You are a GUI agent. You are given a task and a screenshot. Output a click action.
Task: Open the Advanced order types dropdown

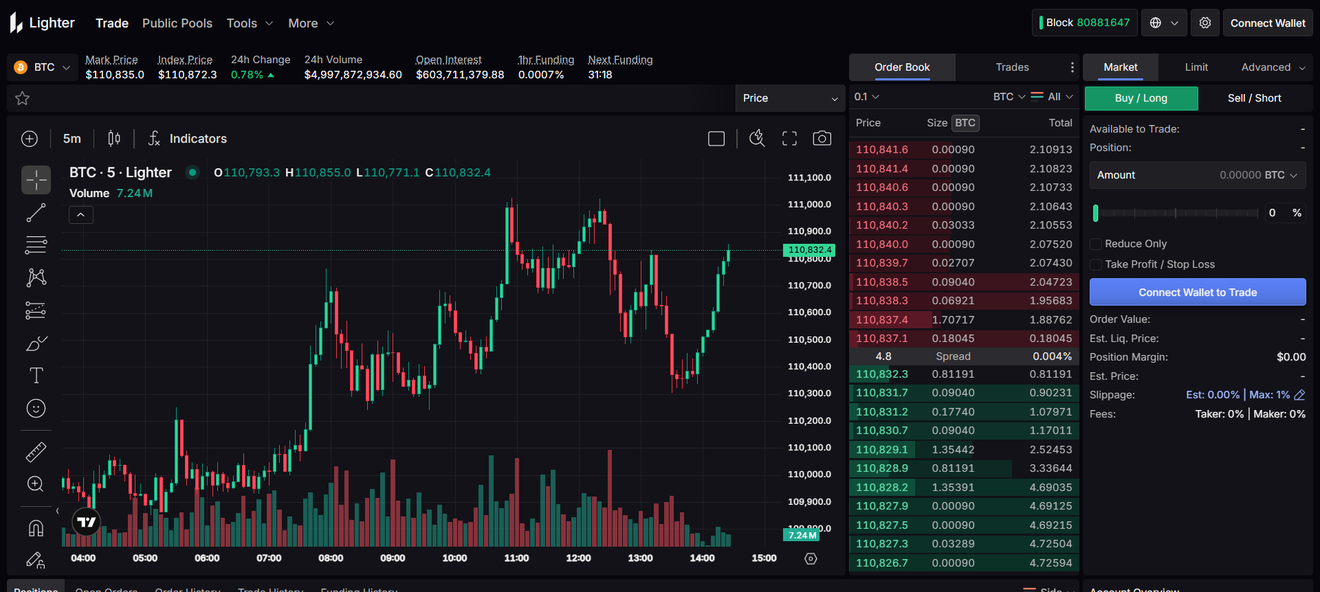[1273, 67]
